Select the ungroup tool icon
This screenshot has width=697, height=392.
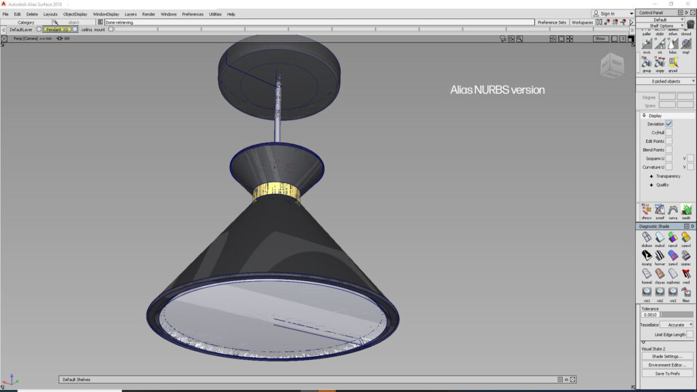click(660, 62)
